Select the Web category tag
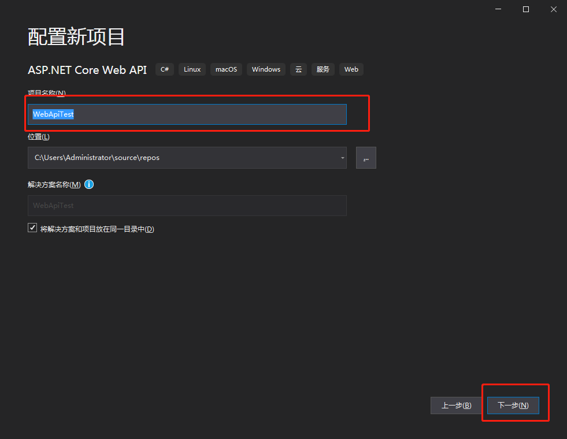The image size is (567, 439). (x=351, y=69)
